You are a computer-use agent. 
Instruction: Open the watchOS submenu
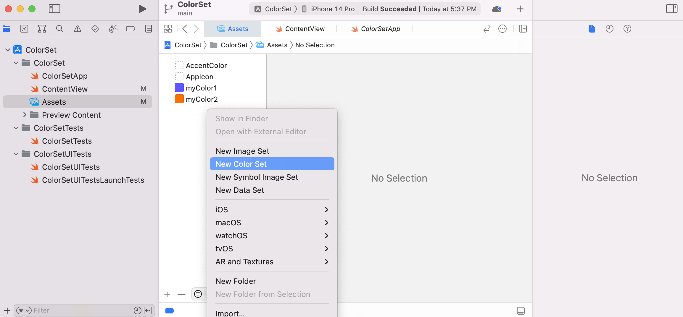272,236
